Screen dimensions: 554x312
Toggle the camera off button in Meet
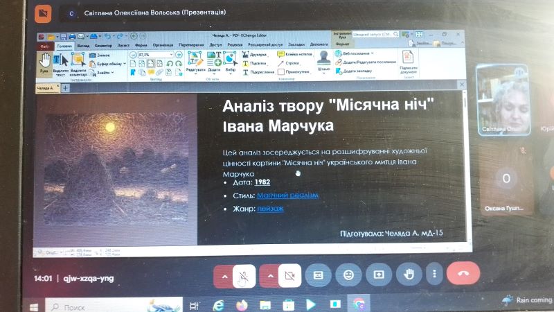click(x=289, y=275)
